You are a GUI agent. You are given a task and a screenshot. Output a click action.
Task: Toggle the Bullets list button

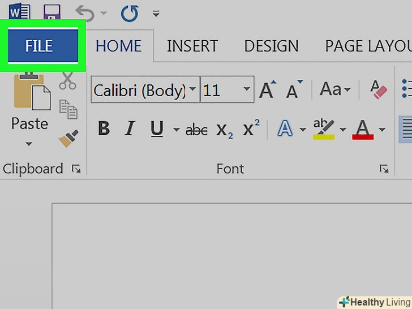click(x=407, y=89)
